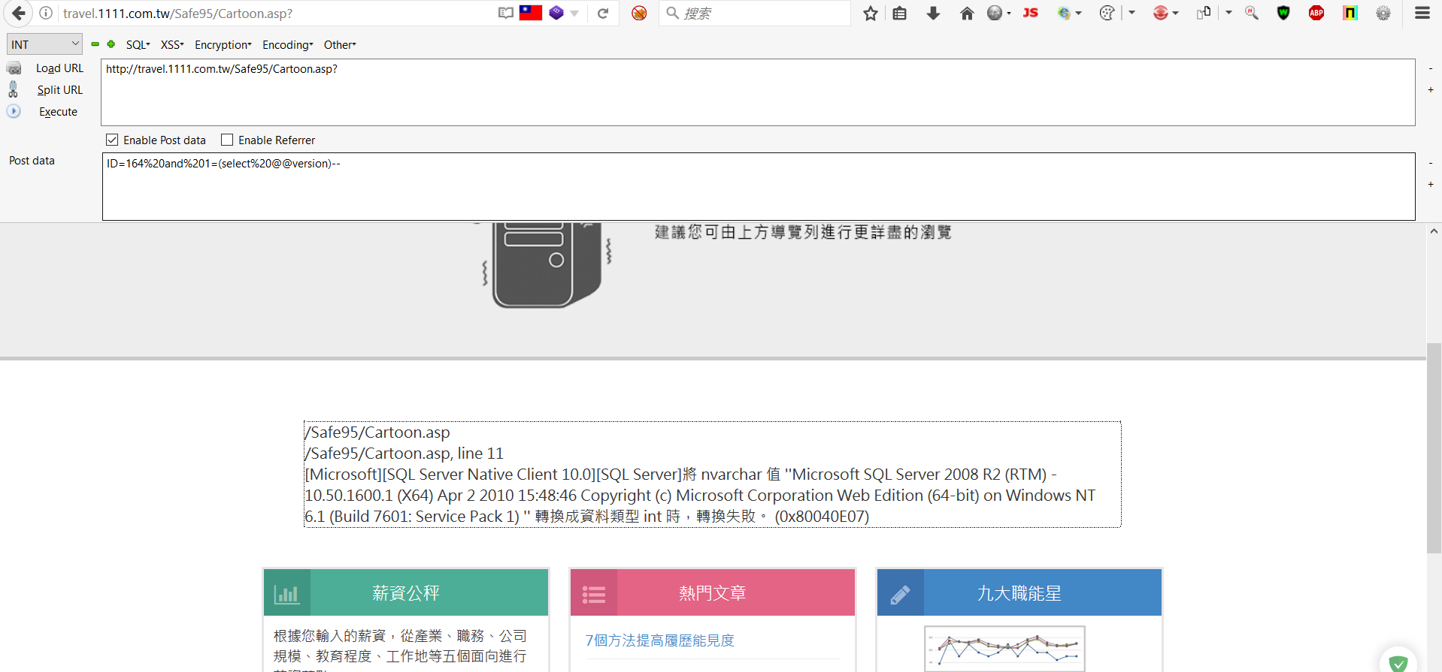Click the green shield extension icon
The image size is (1442, 672).
(1283, 13)
